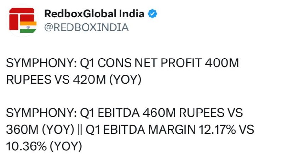Click the 400M figure in tweet
Image resolution: width=283 pixels, height=161 pixels.
(222, 63)
